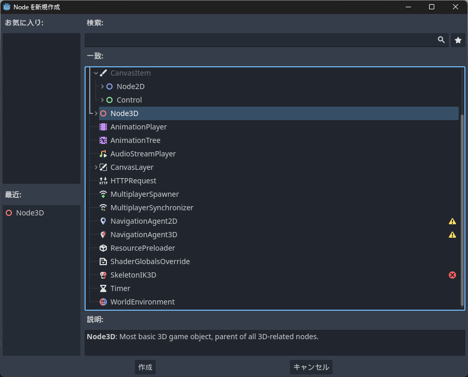The height and width of the screenshot is (377, 468).
Task: Click the AnimationTree icon
Action: tap(103, 140)
